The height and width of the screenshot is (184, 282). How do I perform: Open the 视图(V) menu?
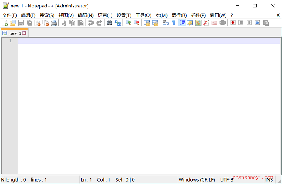66,15
